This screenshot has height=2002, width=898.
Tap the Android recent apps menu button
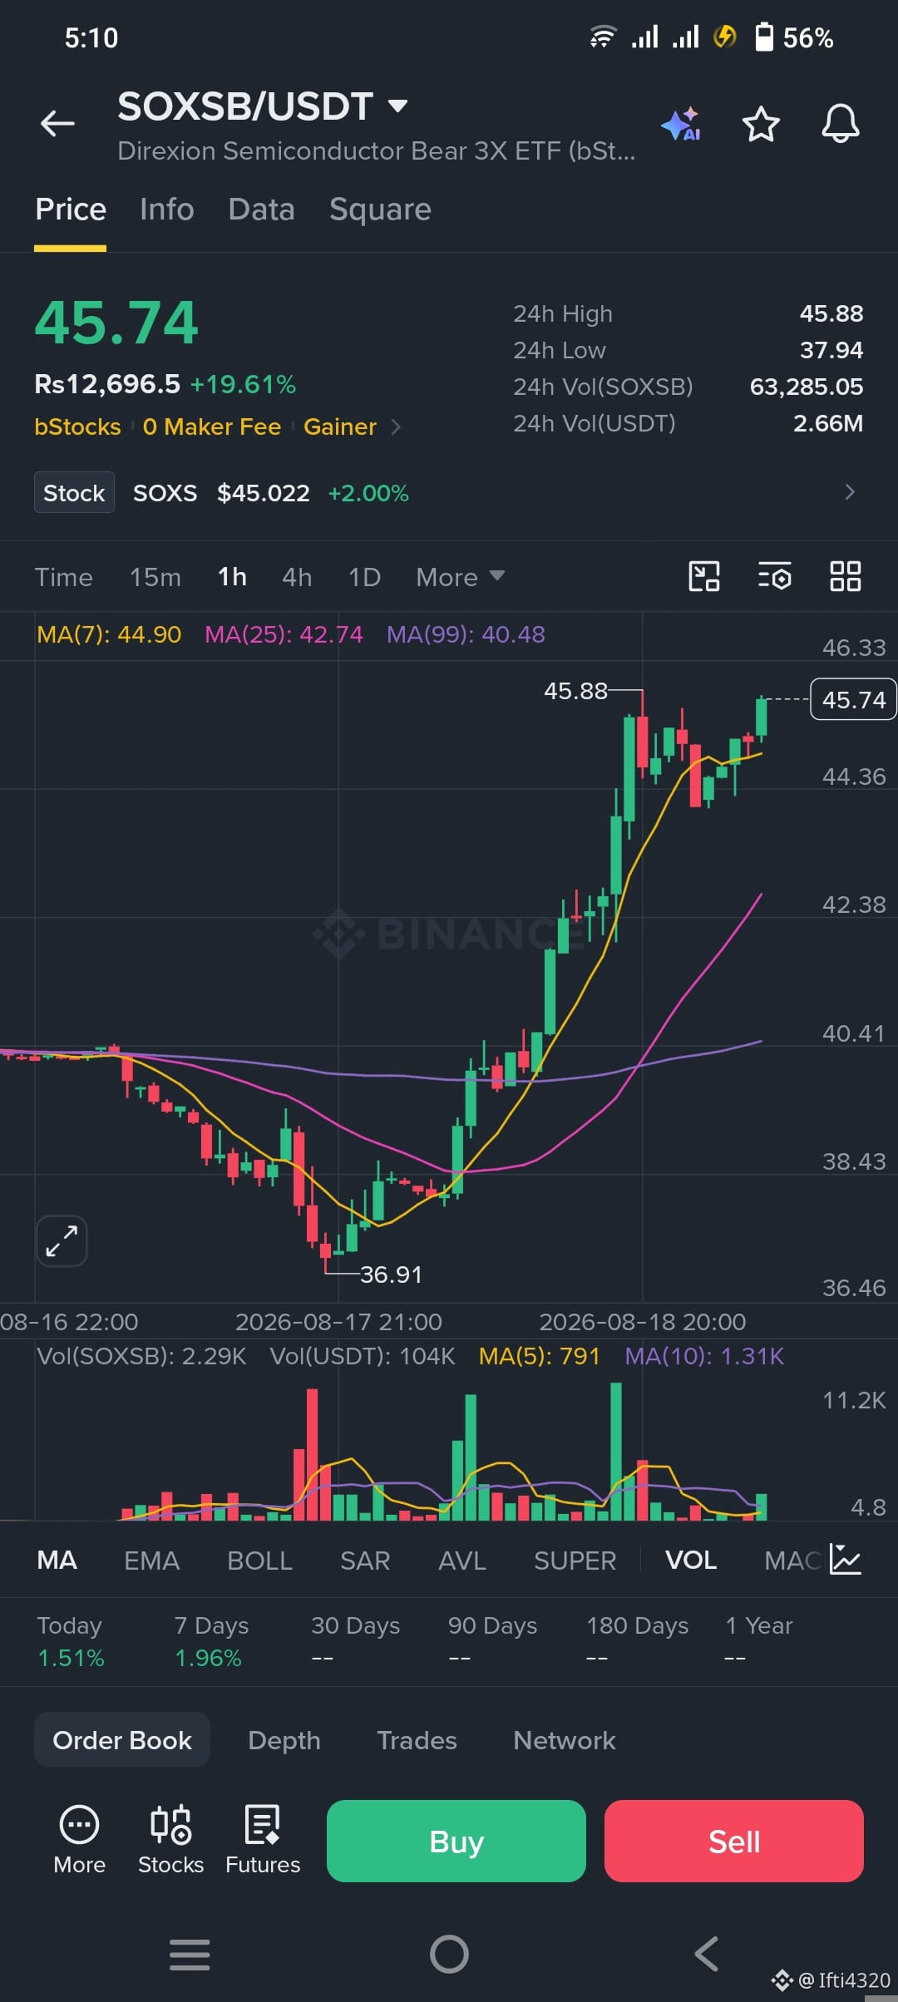(190, 1954)
